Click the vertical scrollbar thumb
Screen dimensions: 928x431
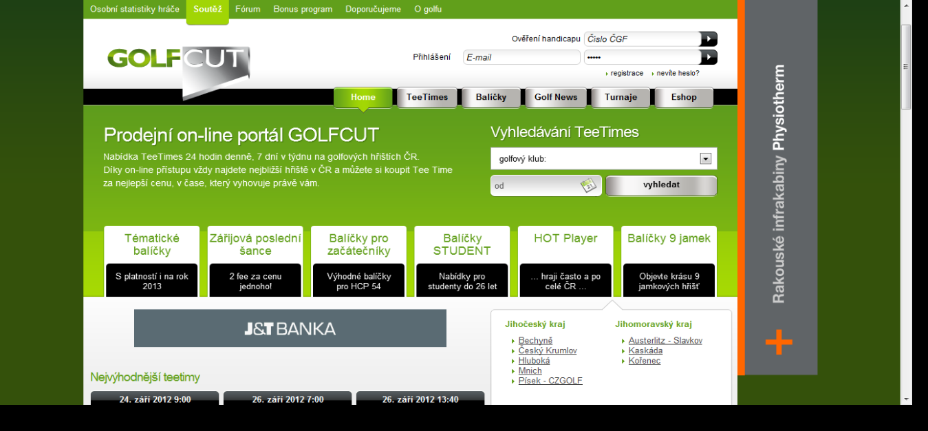tap(907, 67)
